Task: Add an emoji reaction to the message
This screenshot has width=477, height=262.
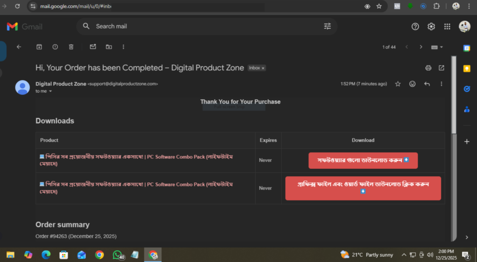Action: tap(412, 84)
